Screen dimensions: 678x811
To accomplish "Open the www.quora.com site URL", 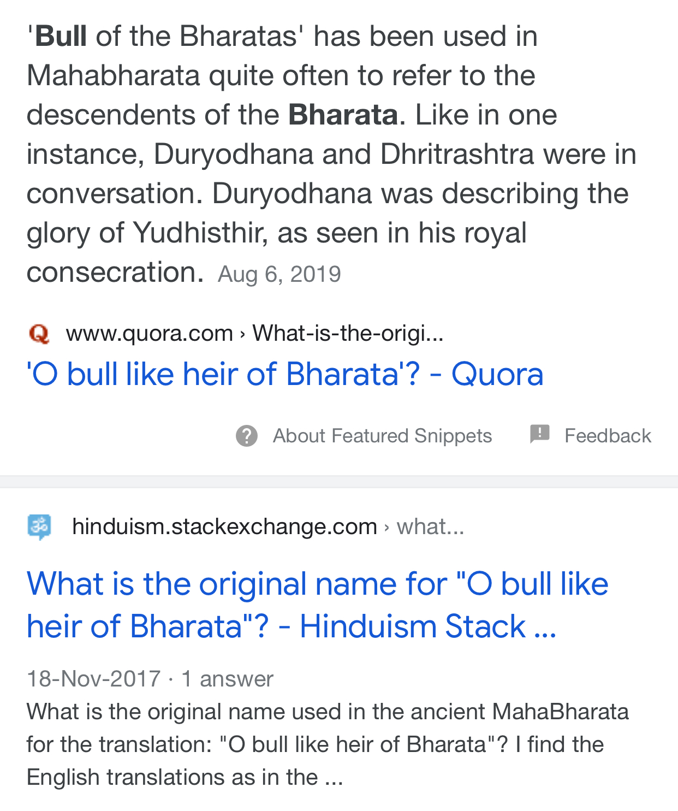I will coord(149,333).
